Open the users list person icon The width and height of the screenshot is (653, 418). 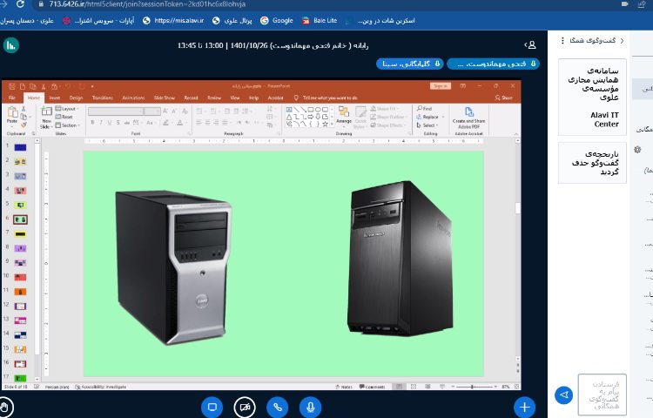(531, 44)
